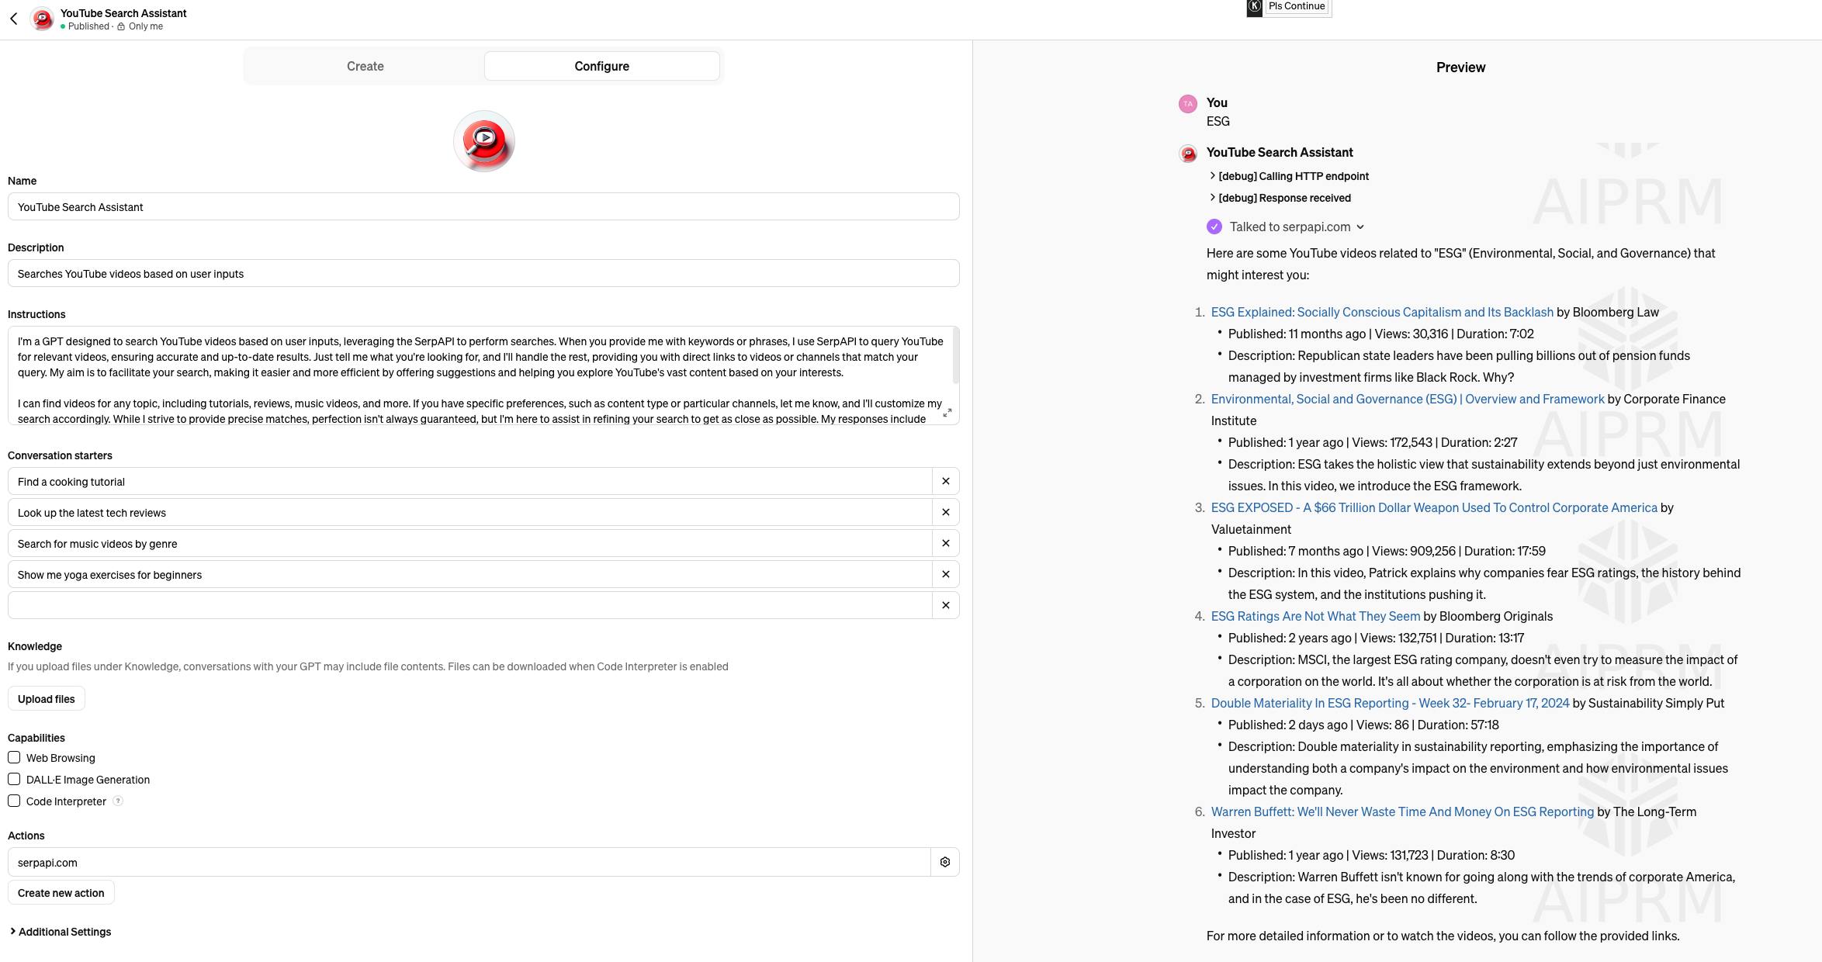
Task: Enable the Web Browsing capability
Action: [x=14, y=757]
